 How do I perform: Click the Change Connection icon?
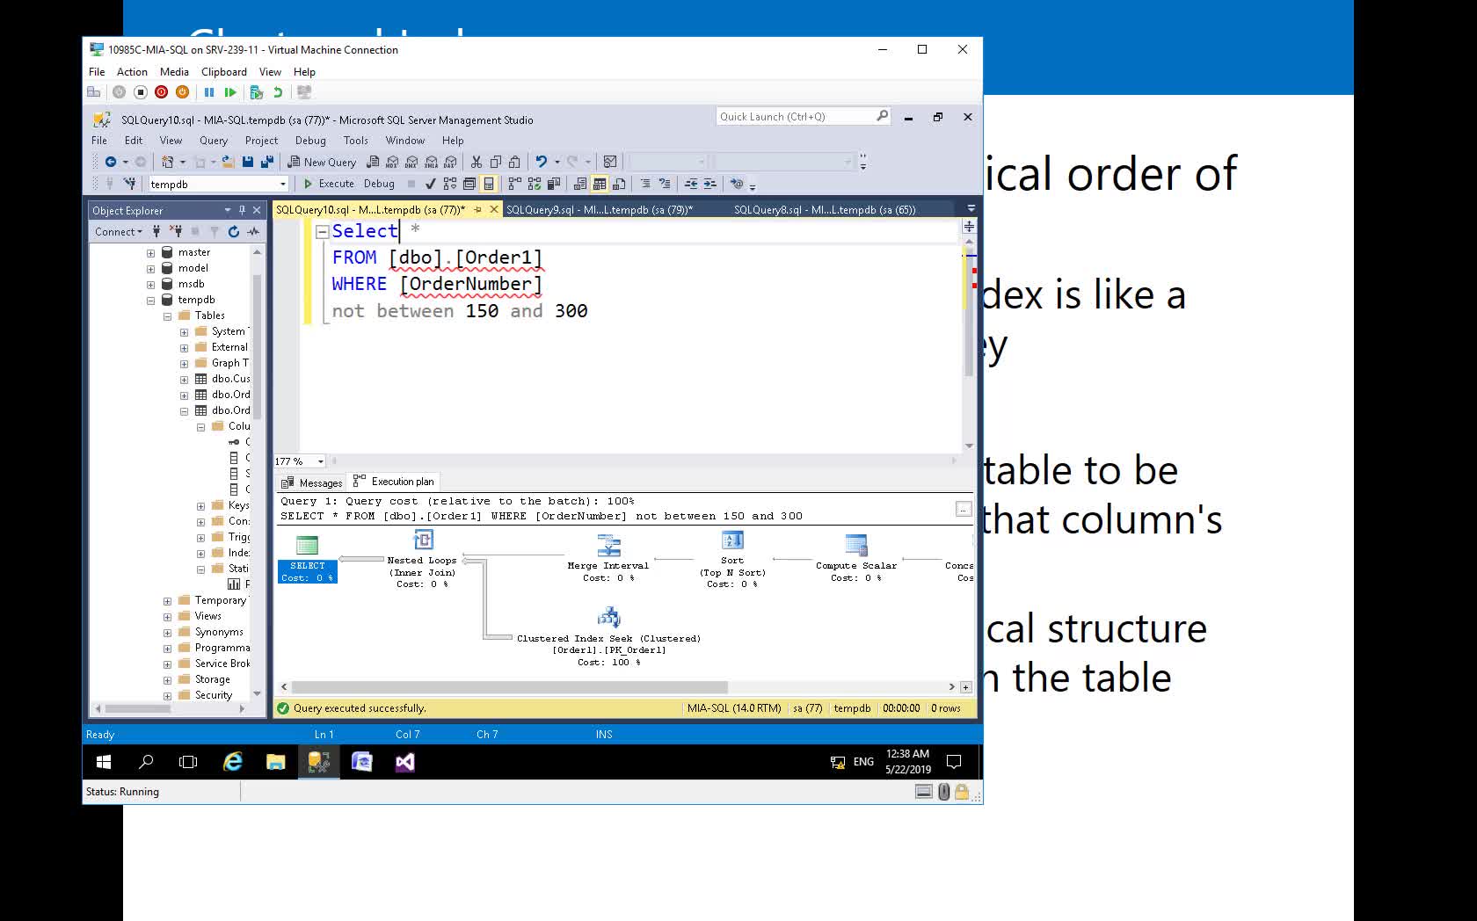coord(130,184)
